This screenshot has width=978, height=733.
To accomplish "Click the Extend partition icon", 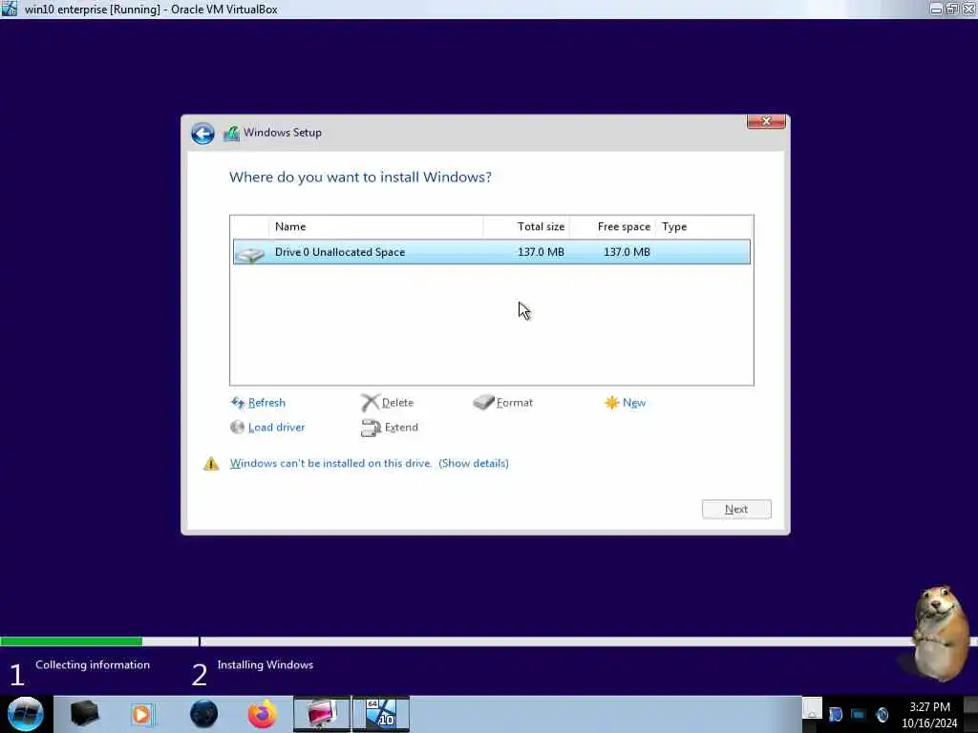I will pos(371,429).
